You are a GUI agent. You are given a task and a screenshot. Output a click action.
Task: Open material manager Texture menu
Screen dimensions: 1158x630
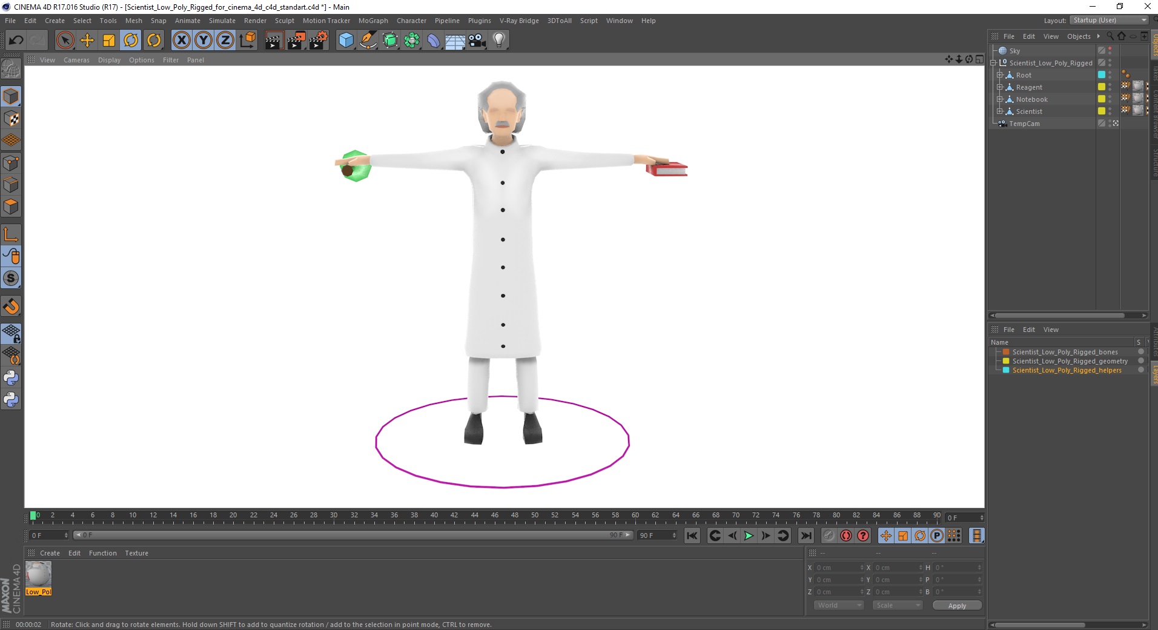coord(136,553)
